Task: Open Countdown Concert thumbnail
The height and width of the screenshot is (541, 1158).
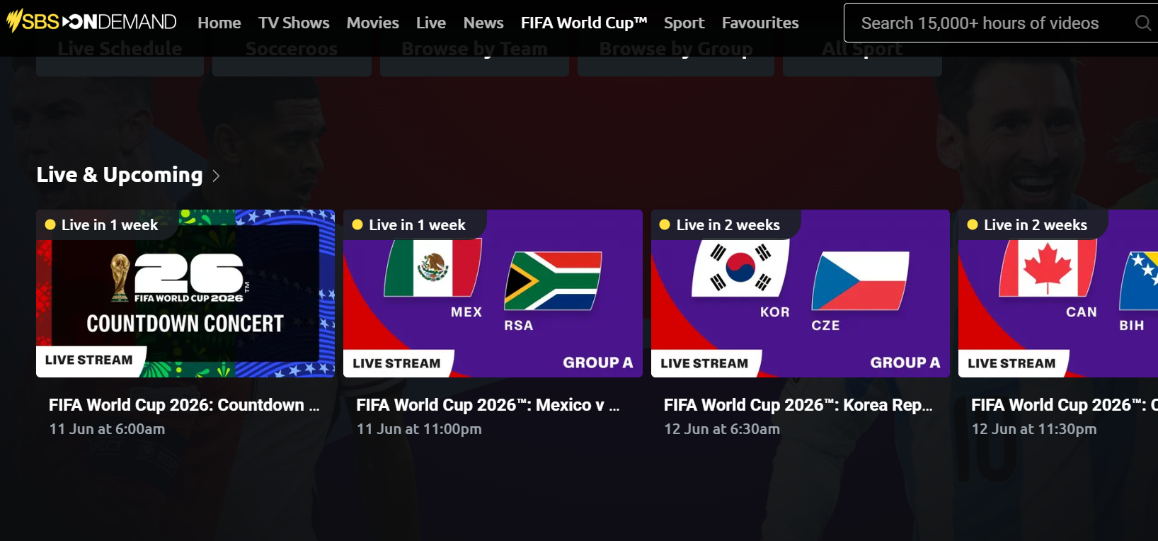Action: point(185,293)
